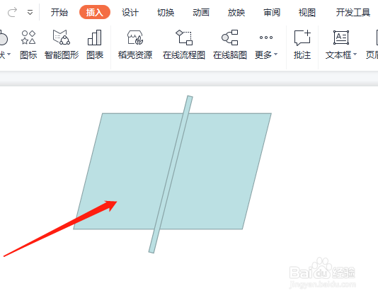Screen dimensions: 378x298
Task: Add a 批注 comment
Action: coord(302,45)
